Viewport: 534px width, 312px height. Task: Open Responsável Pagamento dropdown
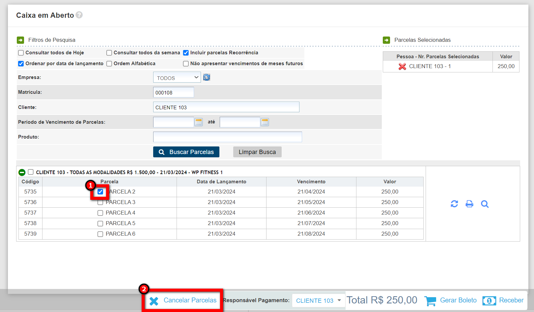(x=318, y=300)
